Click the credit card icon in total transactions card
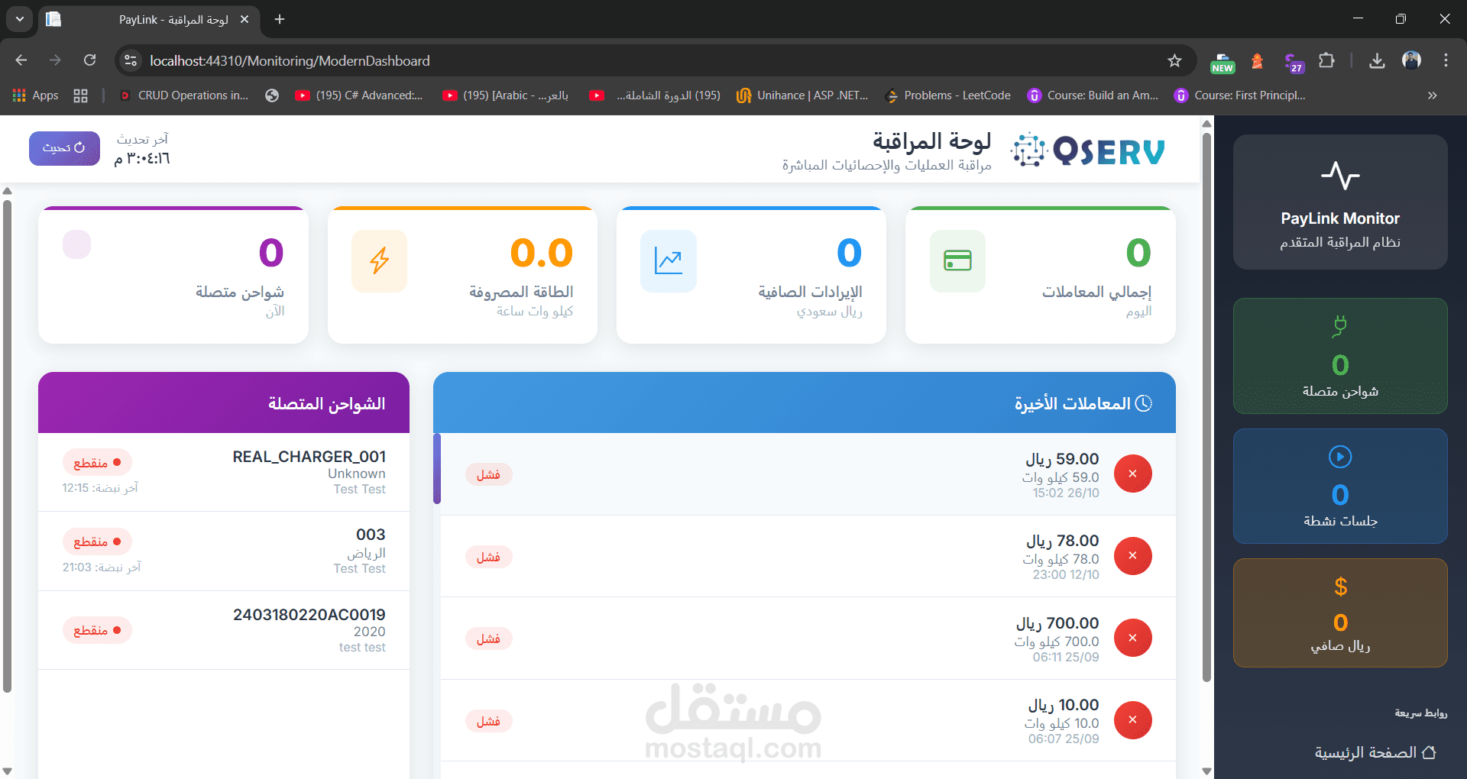The height and width of the screenshot is (779, 1467). (957, 261)
